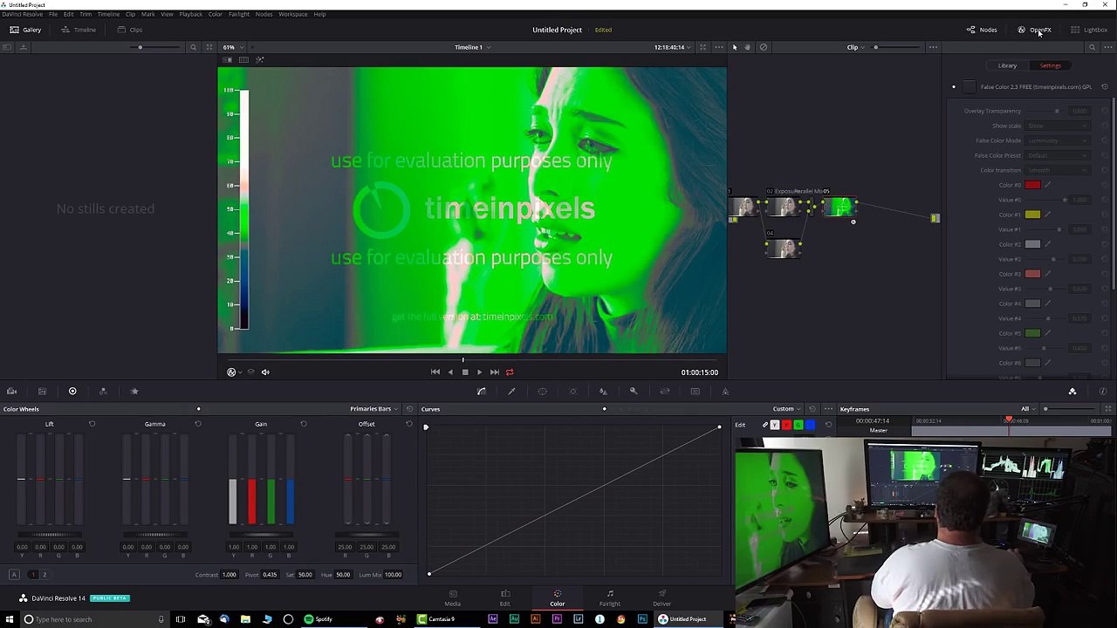Pick Color #0 with the eyedropper
Viewport: 1117px width, 628px height.
coord(1047,185)
